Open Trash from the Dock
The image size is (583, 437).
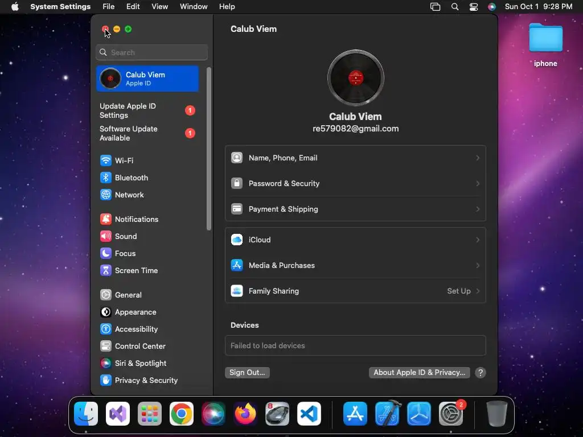[497, 414]
